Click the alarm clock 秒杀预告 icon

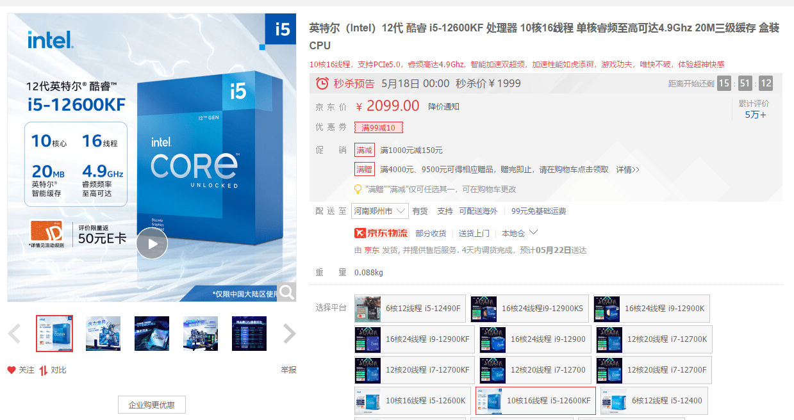coord(322,83)
